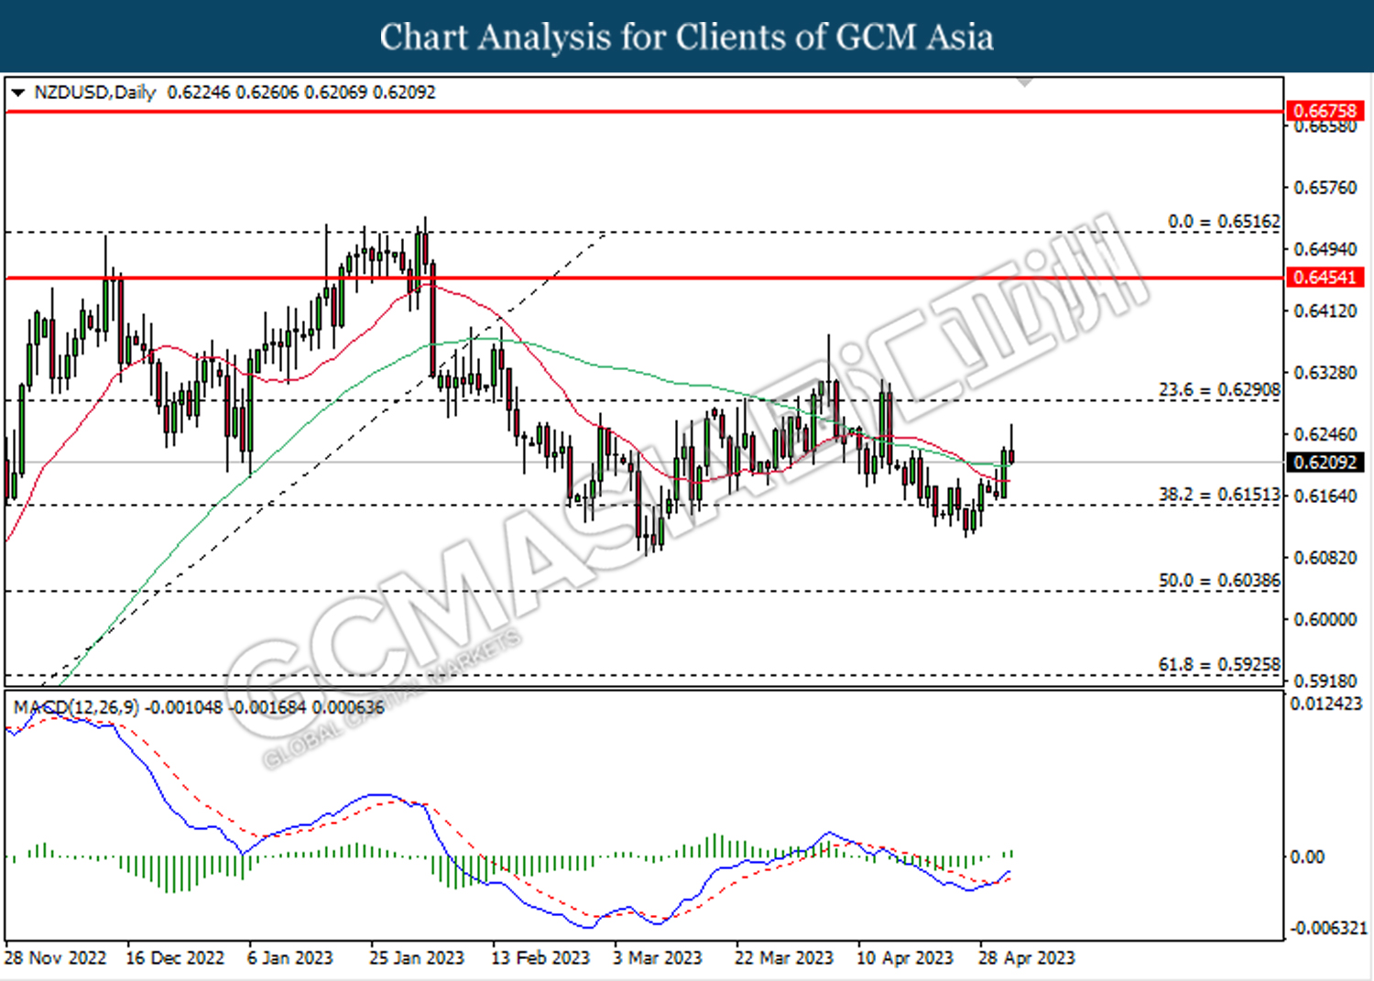1374x981 pixels.
Task: Click the 10 Apr 2023 date label
Action: point(905,958)
